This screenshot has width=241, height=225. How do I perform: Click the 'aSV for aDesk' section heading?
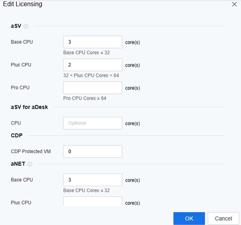click(x=29, y=107)
